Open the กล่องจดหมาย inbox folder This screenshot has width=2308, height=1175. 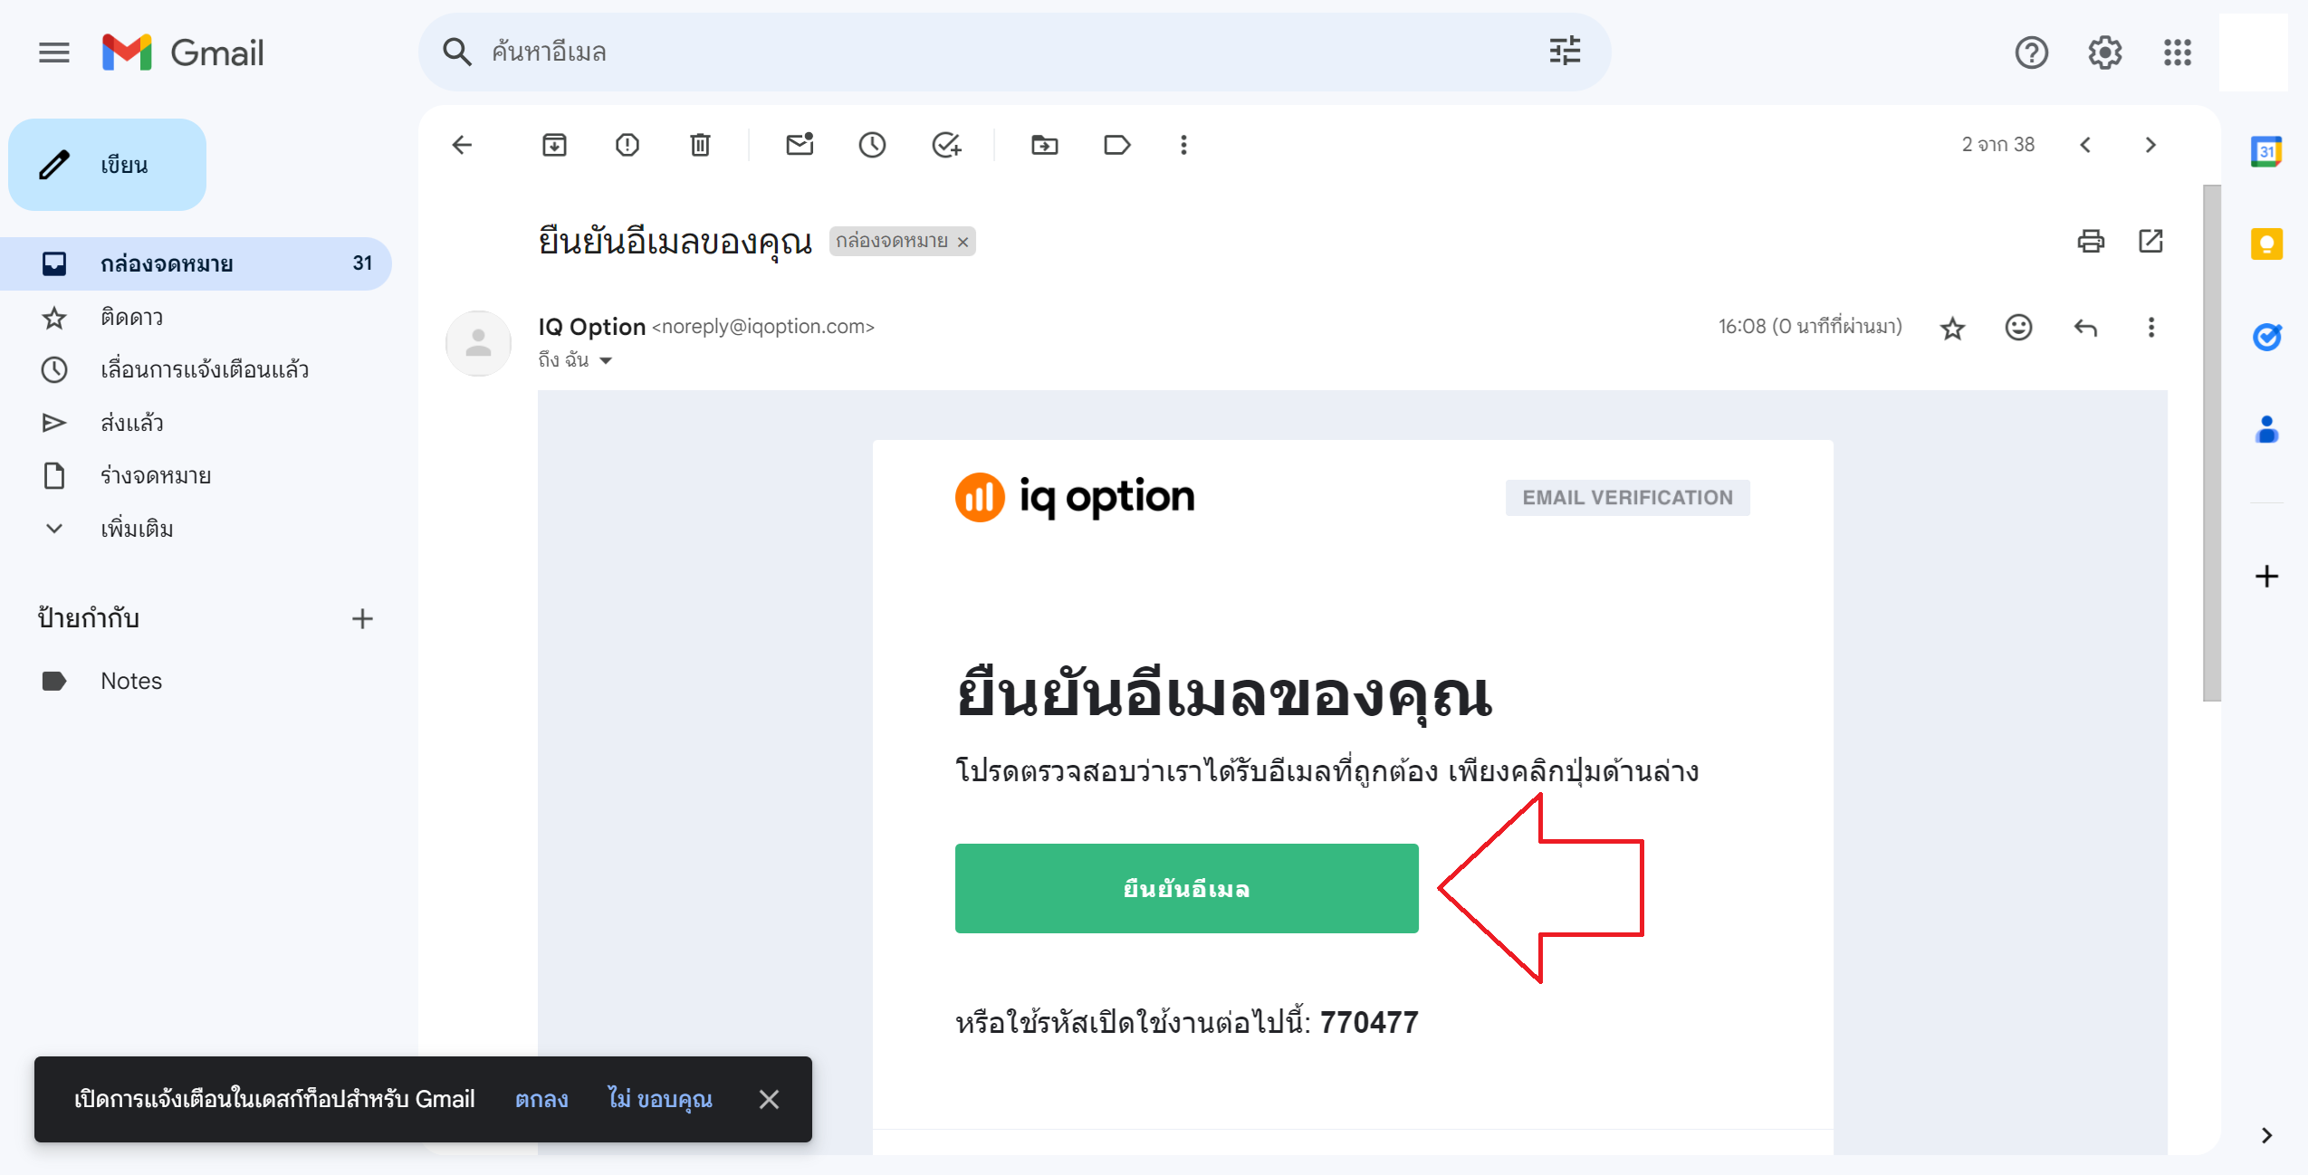click(196, 263)
